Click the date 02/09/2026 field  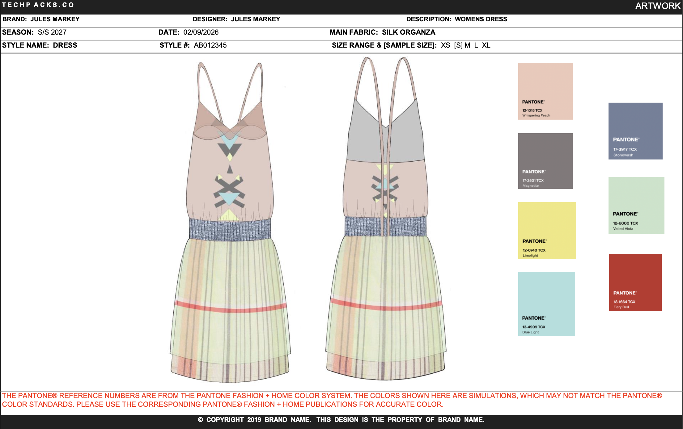click(x=201, y=32)
